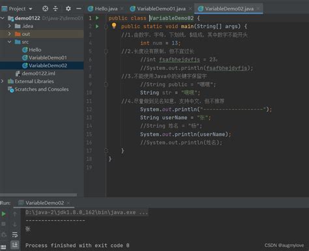Hide the Project panel with minus icon
The width and height of the screenshot is (309, 251).
click(79, 8)
